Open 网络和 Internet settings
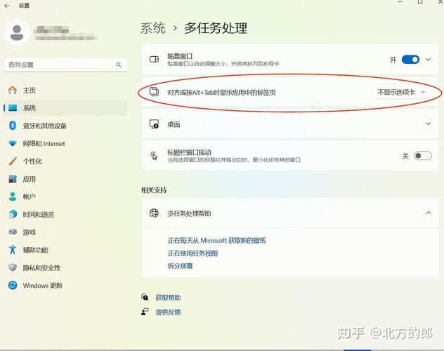The image size is (444, 351). point(65,143)
